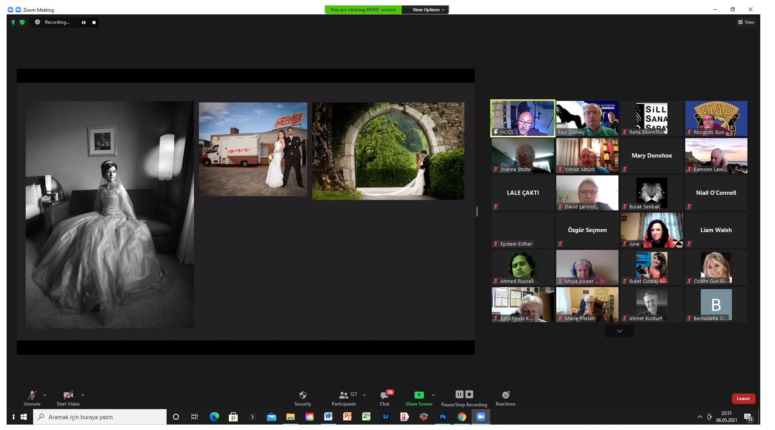Show more participants with down chevron
This screenshot has height=430, width=775.
tap(619, 331)
